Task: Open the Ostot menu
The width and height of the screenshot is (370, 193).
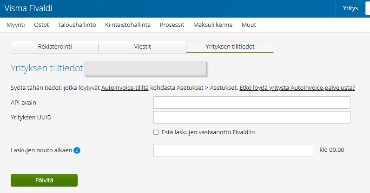Action: [x=41, y=25]
